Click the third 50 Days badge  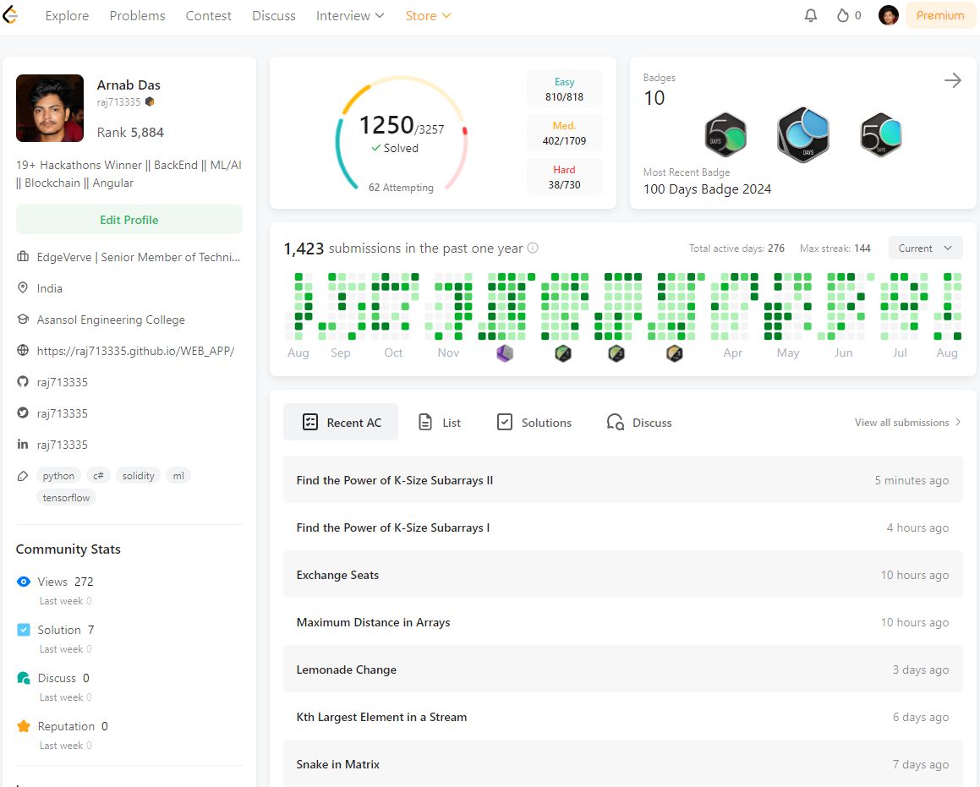pos(880,135)
